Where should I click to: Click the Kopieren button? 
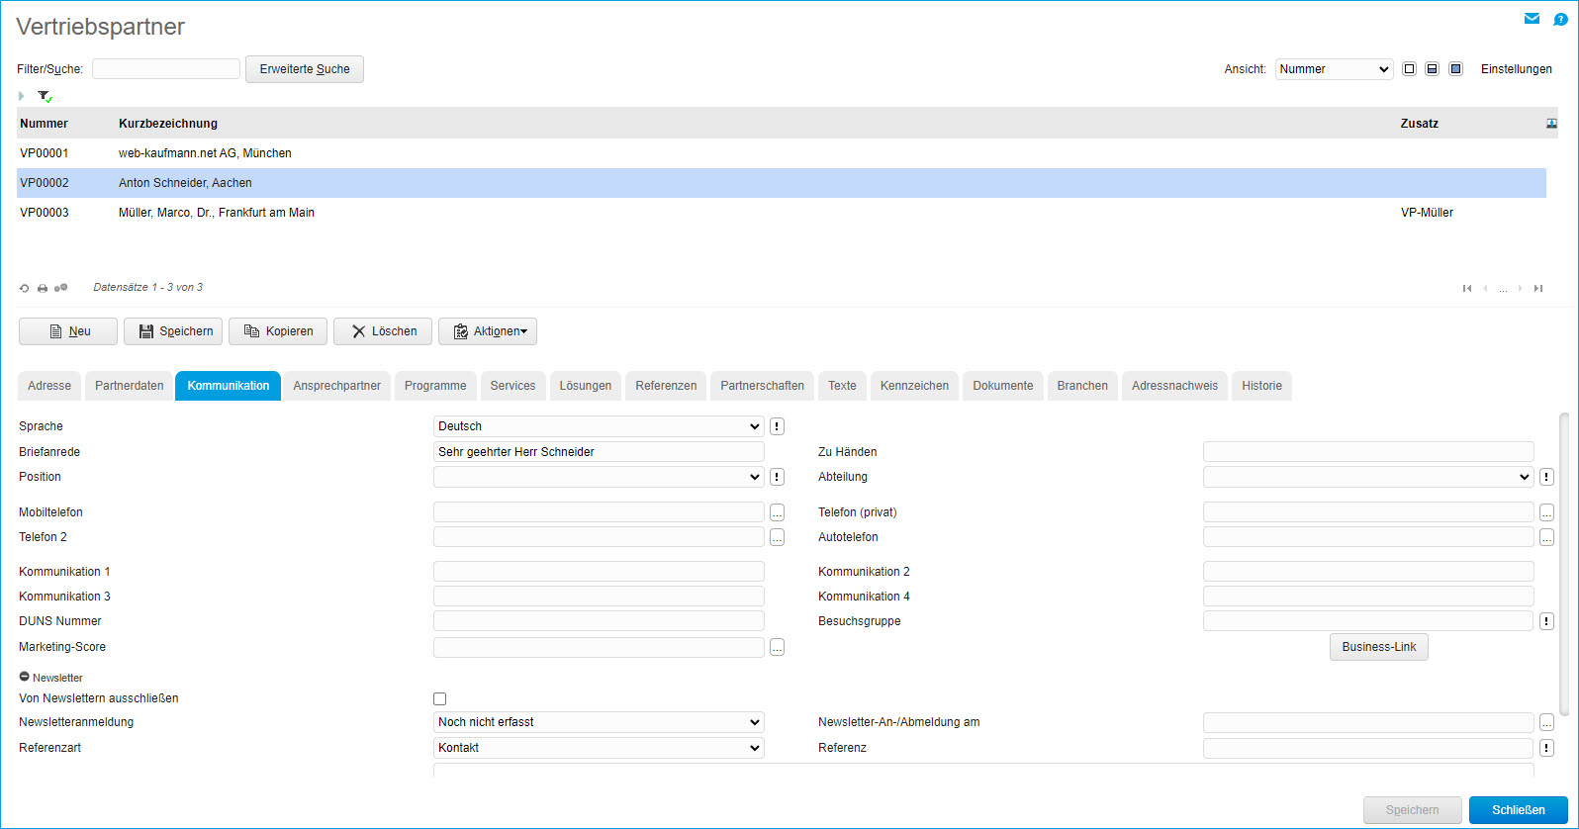[x=278, y=331]
